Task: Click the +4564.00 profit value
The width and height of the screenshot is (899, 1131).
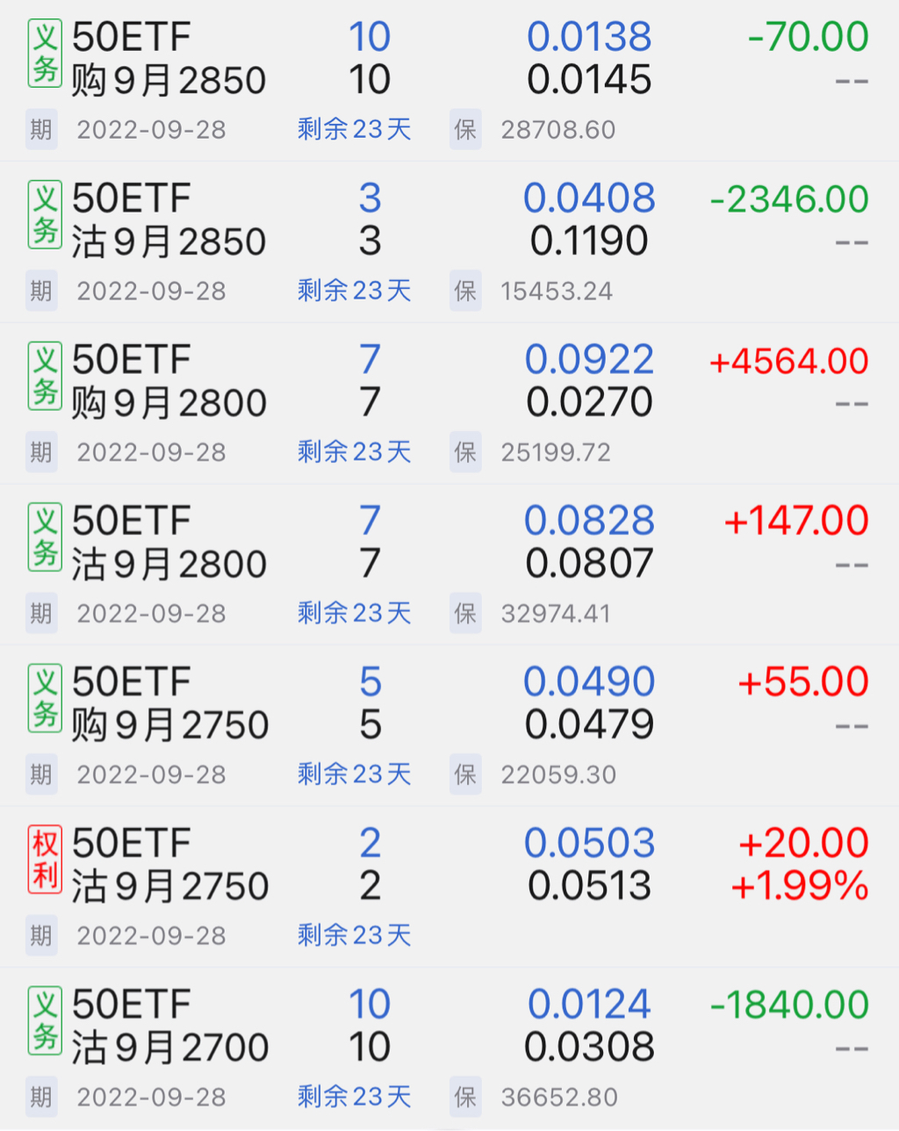Action: 788,361
